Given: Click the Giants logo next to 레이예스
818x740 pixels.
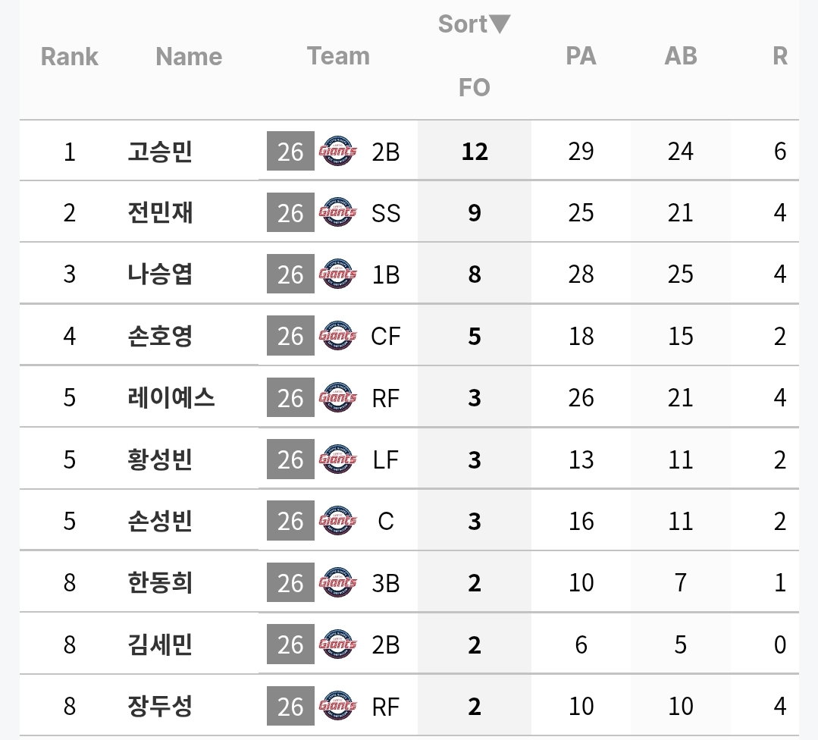Looking at the screenshot, I should [x=337, y=397].
